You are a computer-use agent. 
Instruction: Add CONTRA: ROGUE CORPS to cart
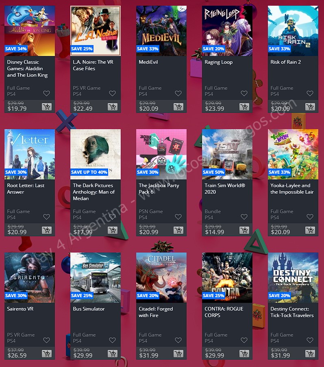click(x=244, y=354)
